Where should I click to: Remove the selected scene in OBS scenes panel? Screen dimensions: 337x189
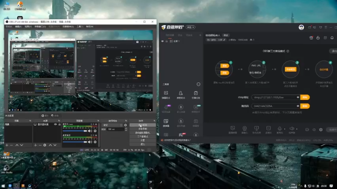12,145
